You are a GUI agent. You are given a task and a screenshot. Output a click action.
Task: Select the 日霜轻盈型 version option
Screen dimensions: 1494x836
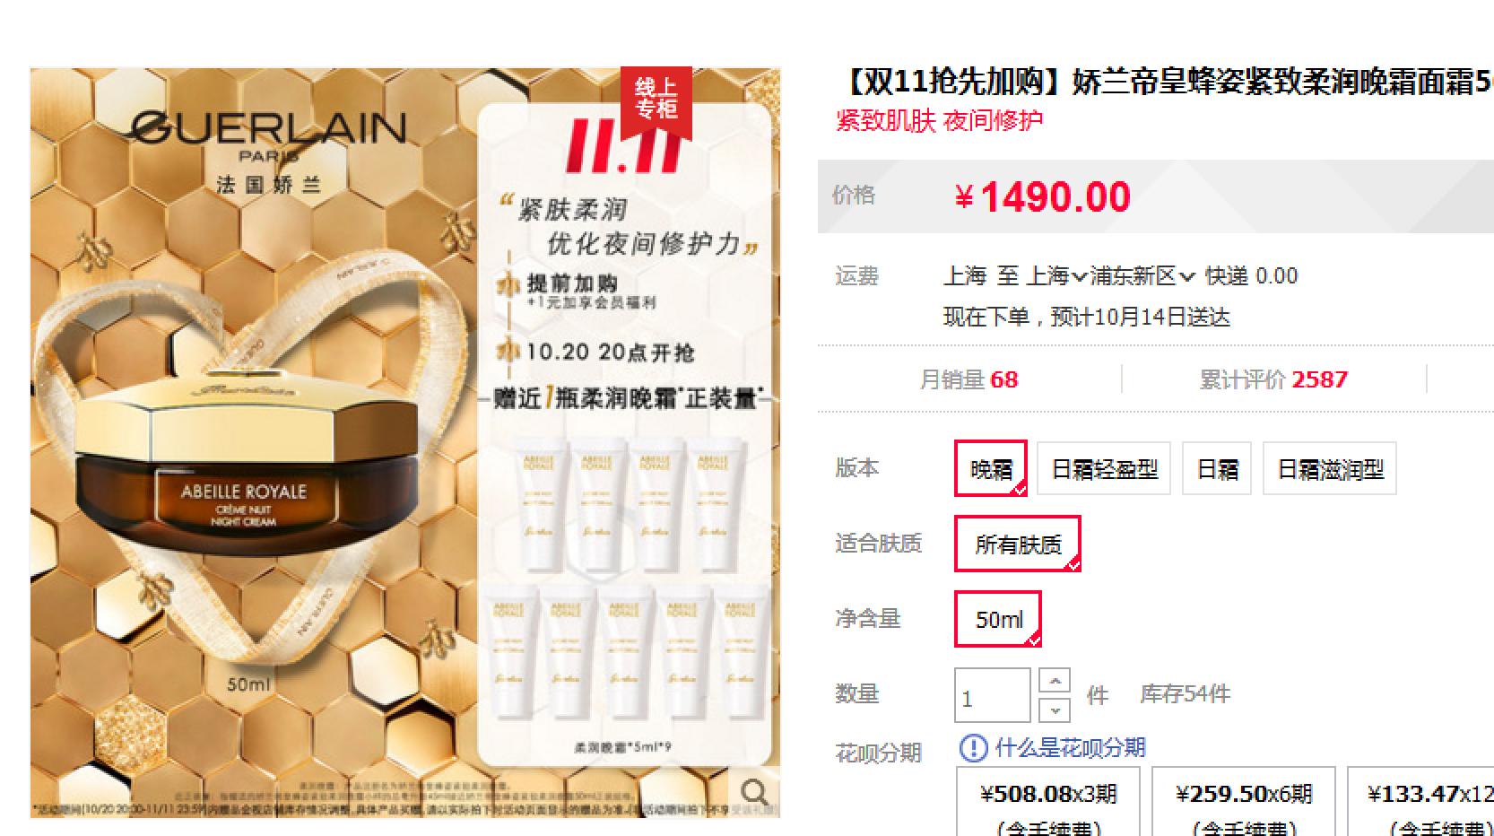tap(1104, 468)
